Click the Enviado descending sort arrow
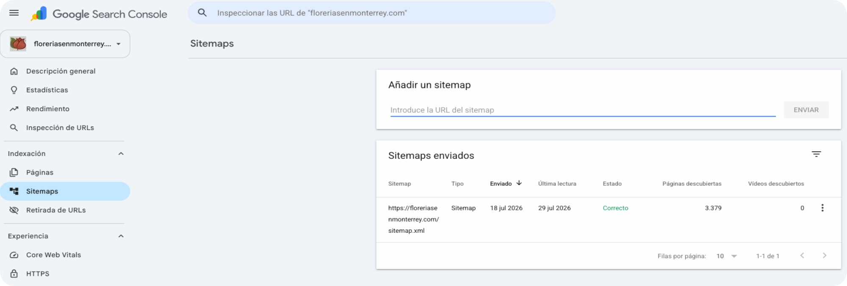Screen dimensions: 847x286 [519, 183]
